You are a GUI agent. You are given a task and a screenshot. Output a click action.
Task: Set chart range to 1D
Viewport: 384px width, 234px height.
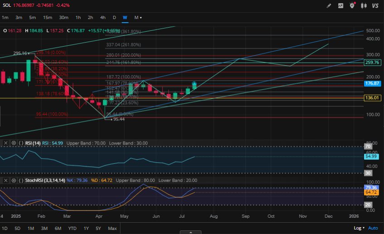point(5,229)
